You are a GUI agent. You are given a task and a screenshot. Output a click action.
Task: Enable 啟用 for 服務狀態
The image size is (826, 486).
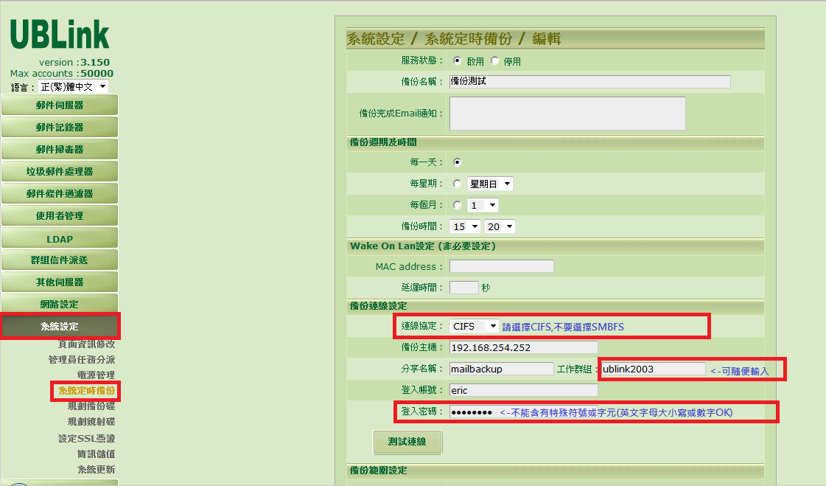point(459,61)
